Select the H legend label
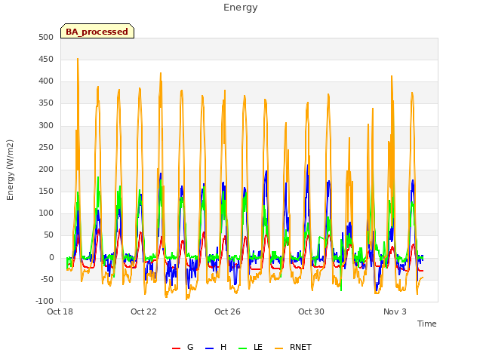483x362 pixels. (x=223, y=347)
